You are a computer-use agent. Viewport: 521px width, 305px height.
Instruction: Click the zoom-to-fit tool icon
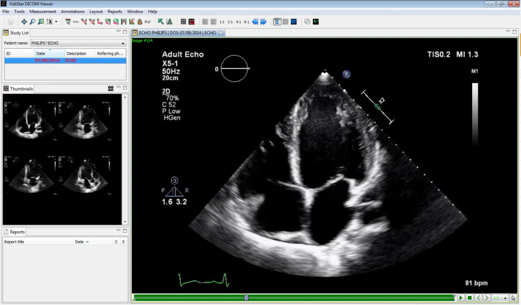coord(41,22)
